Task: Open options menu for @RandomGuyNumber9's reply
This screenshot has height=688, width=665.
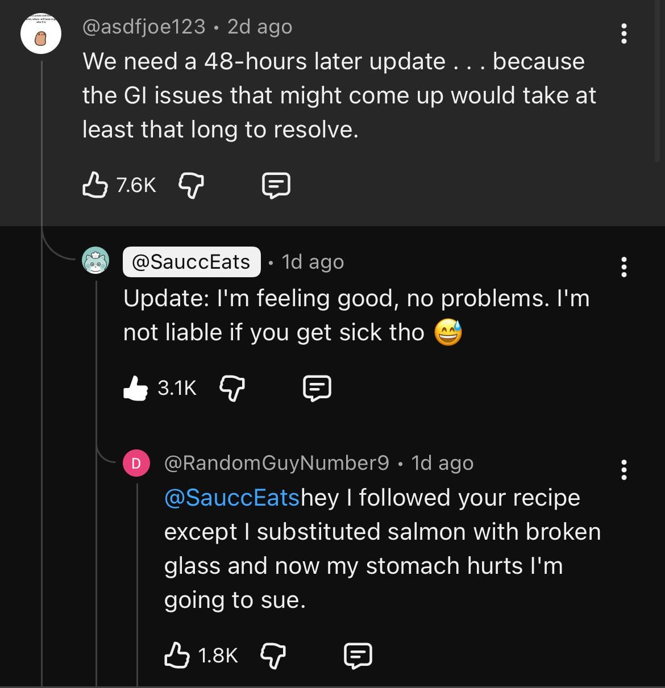Action: click(x=624, y=470)
